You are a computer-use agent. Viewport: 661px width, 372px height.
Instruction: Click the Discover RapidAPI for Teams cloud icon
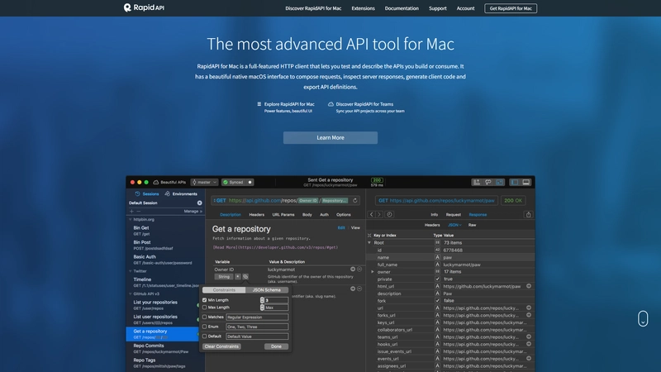point(331,104)
